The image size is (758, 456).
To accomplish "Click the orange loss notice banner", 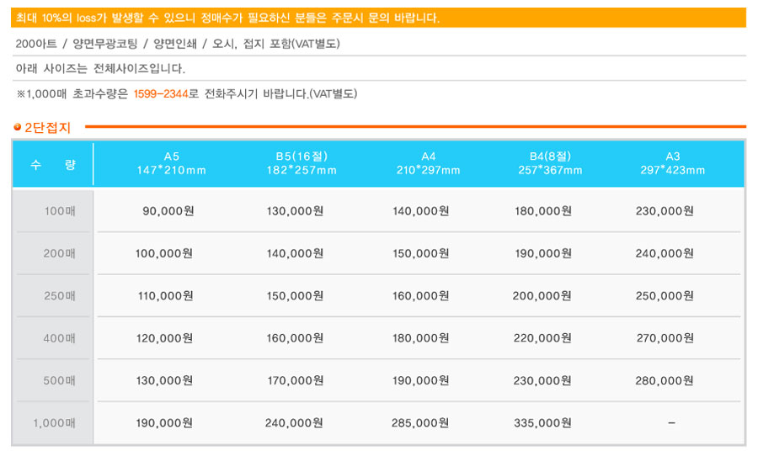I will 378,18.
